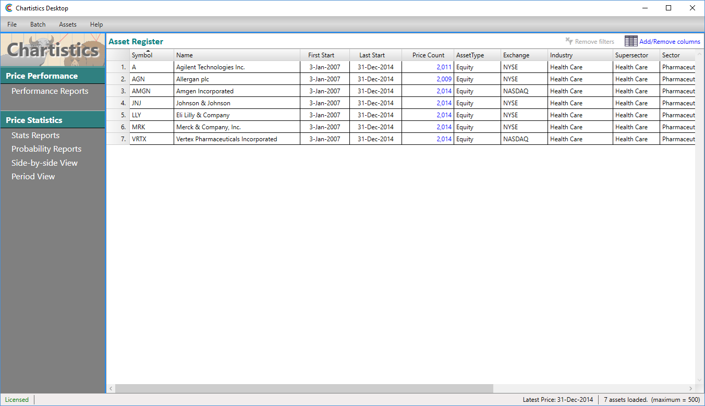Click the Merck & Company, Inc. cell
The height and width of the screenshot is (406, 705).
tap(237, 127)
